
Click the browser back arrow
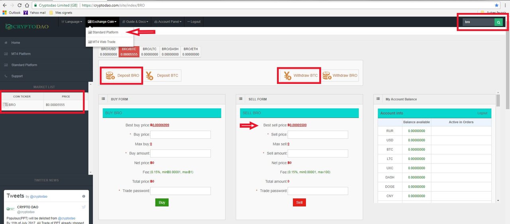(4, 6)
